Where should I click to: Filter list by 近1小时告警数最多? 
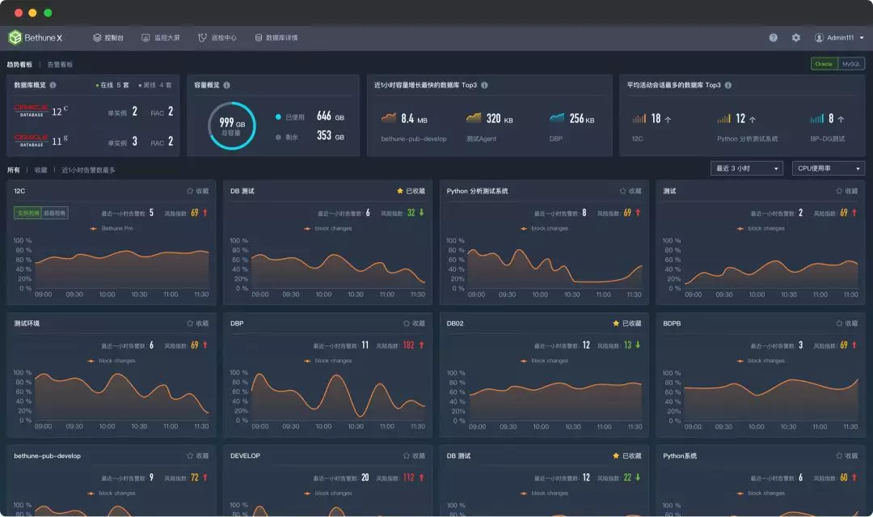[x=88, y=170]
